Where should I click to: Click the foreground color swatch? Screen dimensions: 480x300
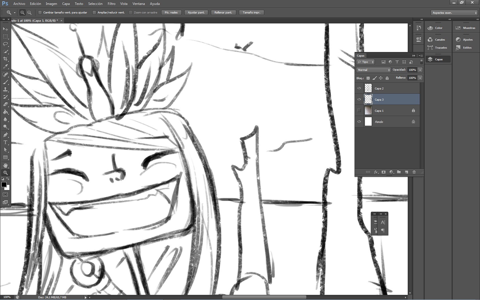point(4,185)
